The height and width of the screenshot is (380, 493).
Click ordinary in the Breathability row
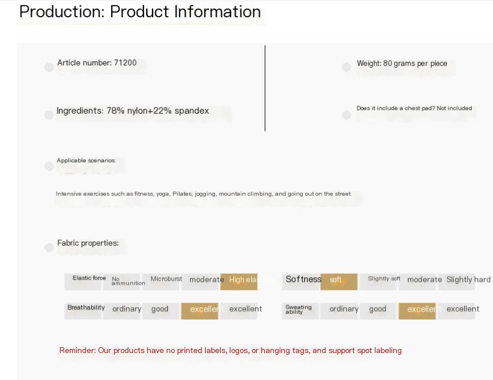click(x=127, y=309)
